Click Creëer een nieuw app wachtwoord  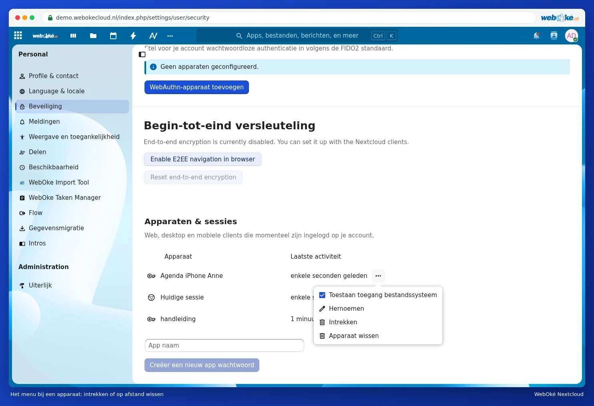[202, 365]
